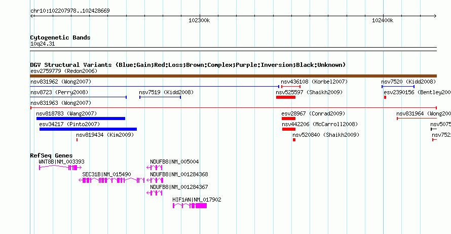Open the nsv442206 (McCarroll2008) label

coord(320,124)
